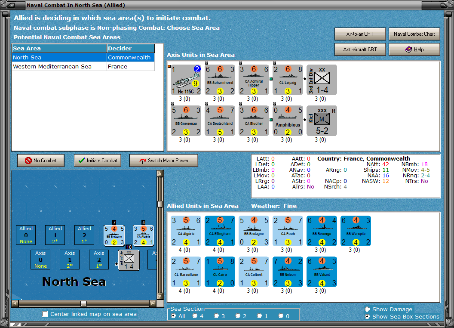
Task: Click the map scroll down arrow
Action: (160, 297)
